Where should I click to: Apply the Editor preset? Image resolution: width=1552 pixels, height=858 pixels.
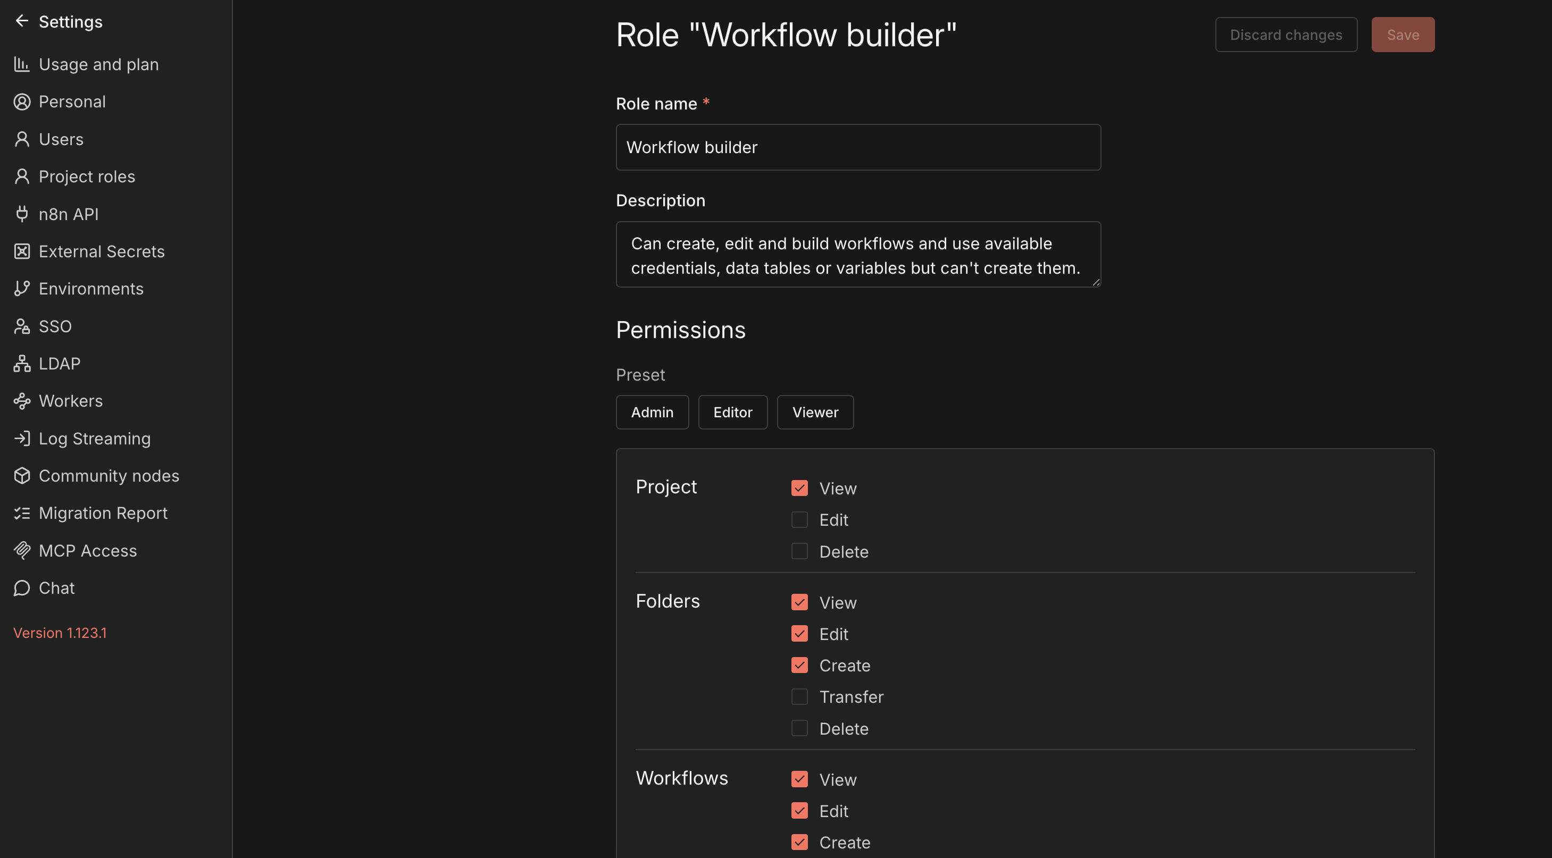[x=732, y=412]
